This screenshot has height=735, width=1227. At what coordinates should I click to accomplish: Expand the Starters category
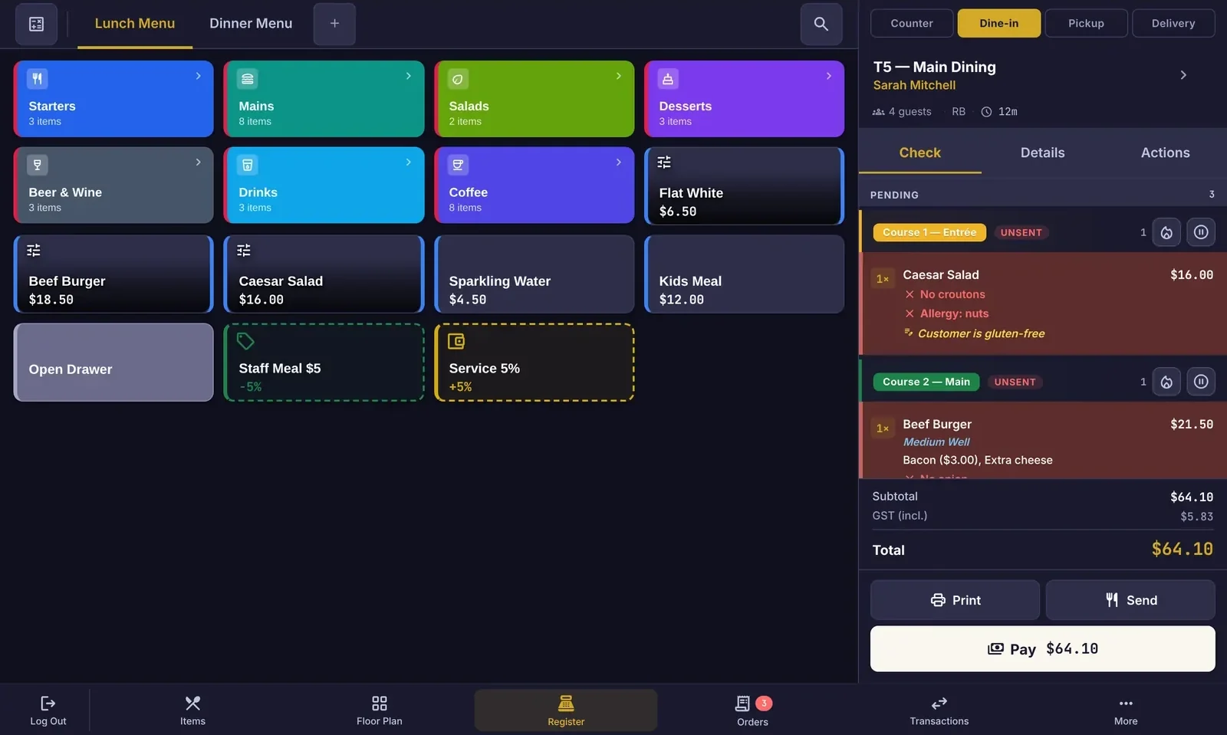click(113, 99)
